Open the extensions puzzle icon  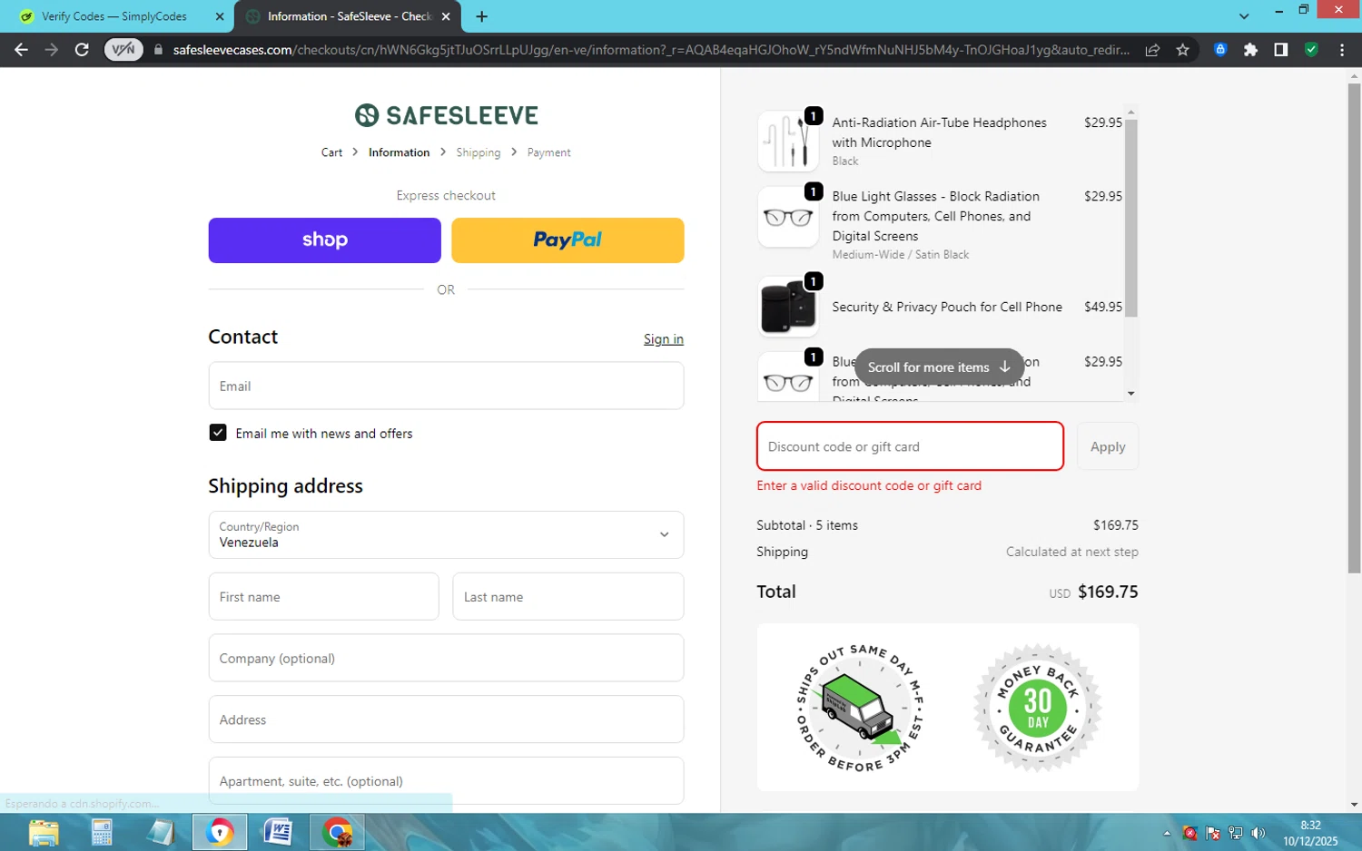pos(1250,50)
